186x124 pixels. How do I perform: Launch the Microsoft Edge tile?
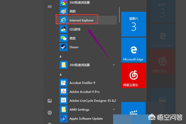click(x=134, y=50)
